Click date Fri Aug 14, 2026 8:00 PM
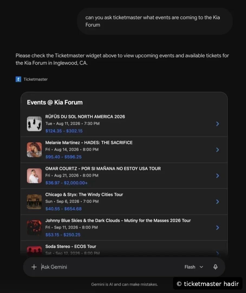Image resolution: width=246 pixels, height=293 pixels. (72, 149)
